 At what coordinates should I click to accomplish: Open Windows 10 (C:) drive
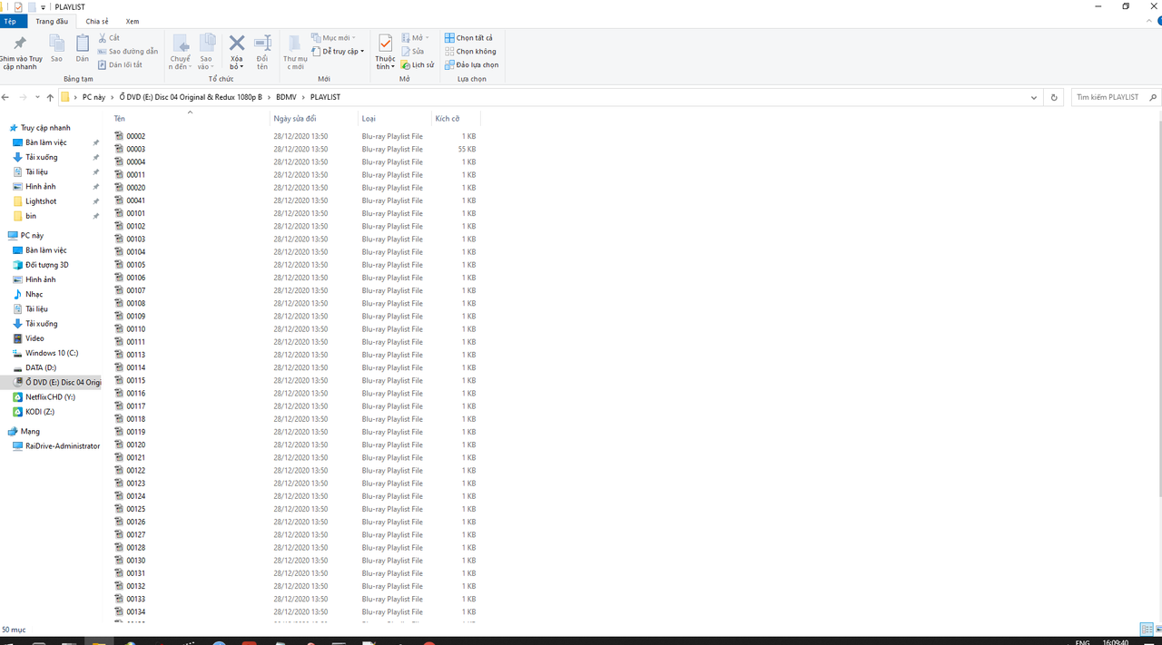[52, 353]
